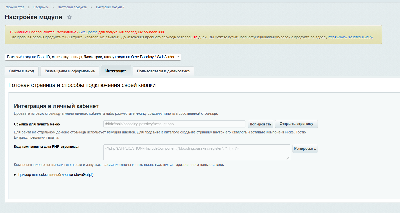
Task: Click inside the PHP component code textarea
Action: (197, 152)
